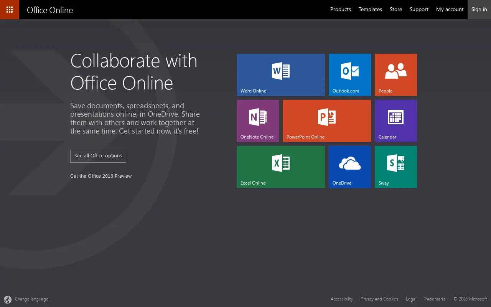
Task: Click the globe icon beside Change language
Action: pos(8,299)
